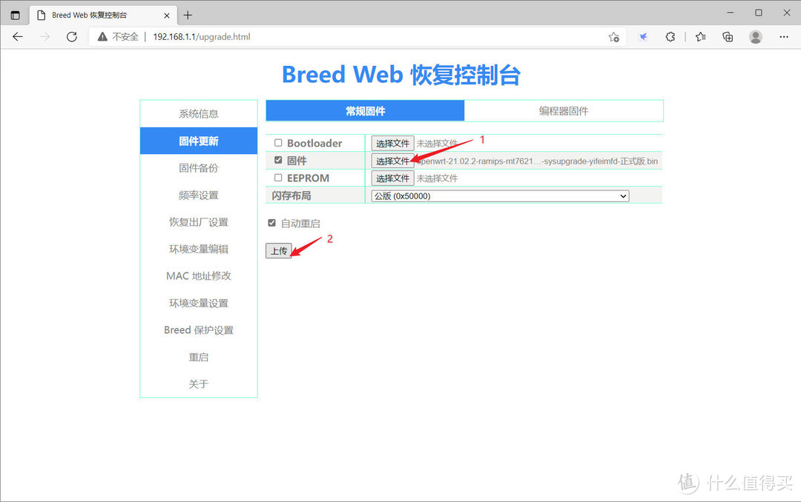801x502 pixels.
Task: Click the blue extension icon in toolbar
Action: tap(643, 36)
